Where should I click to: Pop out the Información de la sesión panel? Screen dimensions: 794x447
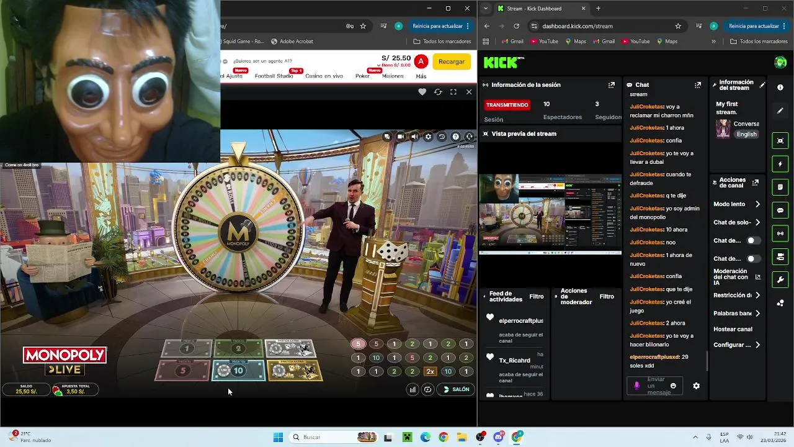coord(612,85)
